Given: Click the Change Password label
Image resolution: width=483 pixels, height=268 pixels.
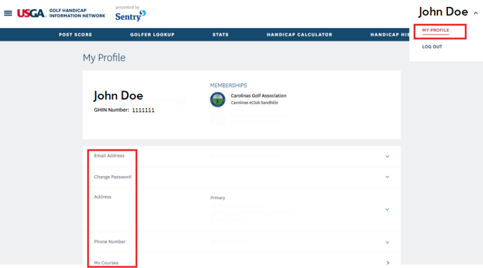Looking at the screenshot, I should point(112,177).
